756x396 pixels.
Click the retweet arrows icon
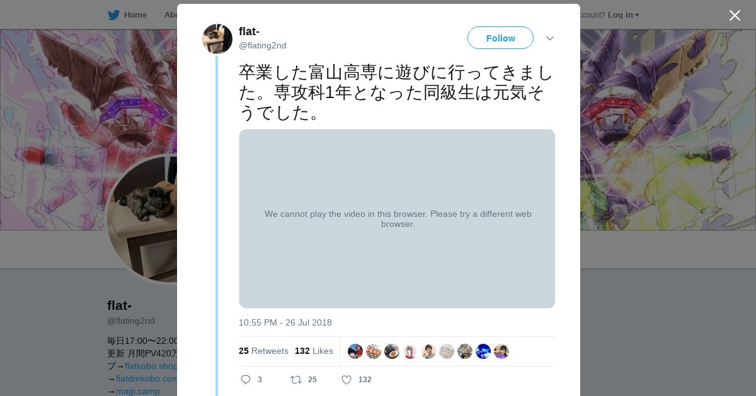pyautogui.click(x=296, y=380)
